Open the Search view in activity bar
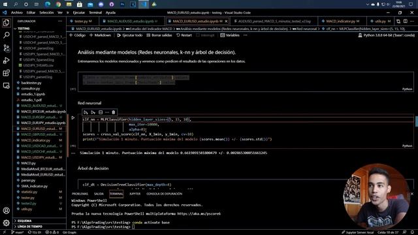Image resolution: width=418 pixels, height=235 pixels. tap(6, 35)
